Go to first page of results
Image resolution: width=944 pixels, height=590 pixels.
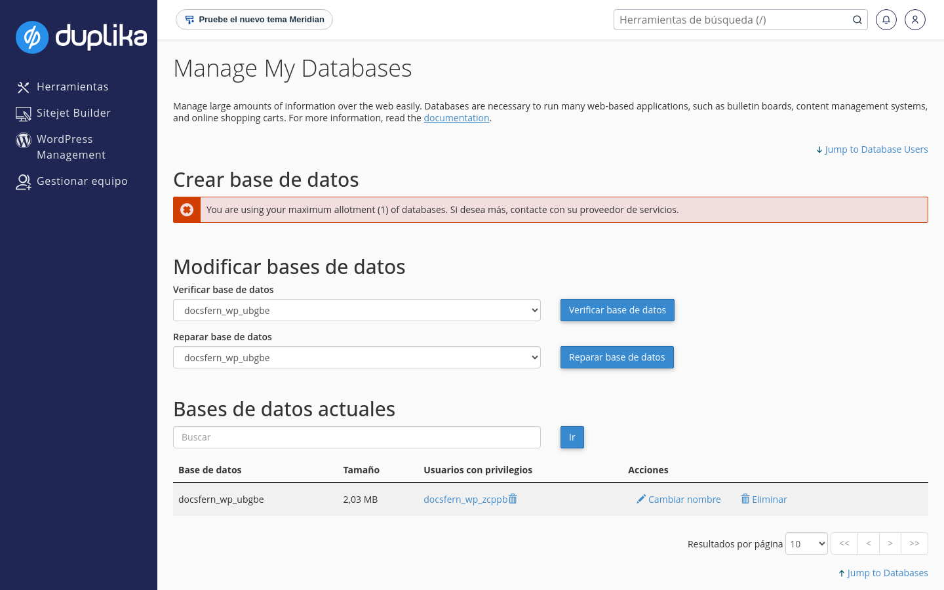(x=844, y=543)
